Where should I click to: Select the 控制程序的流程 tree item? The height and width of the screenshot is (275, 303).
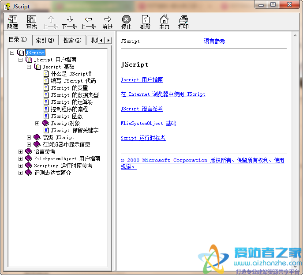point(69,109)
